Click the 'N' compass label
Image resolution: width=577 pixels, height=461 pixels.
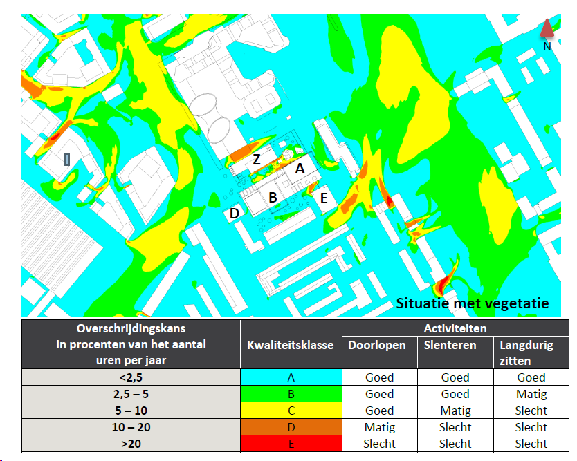point(547,46)
